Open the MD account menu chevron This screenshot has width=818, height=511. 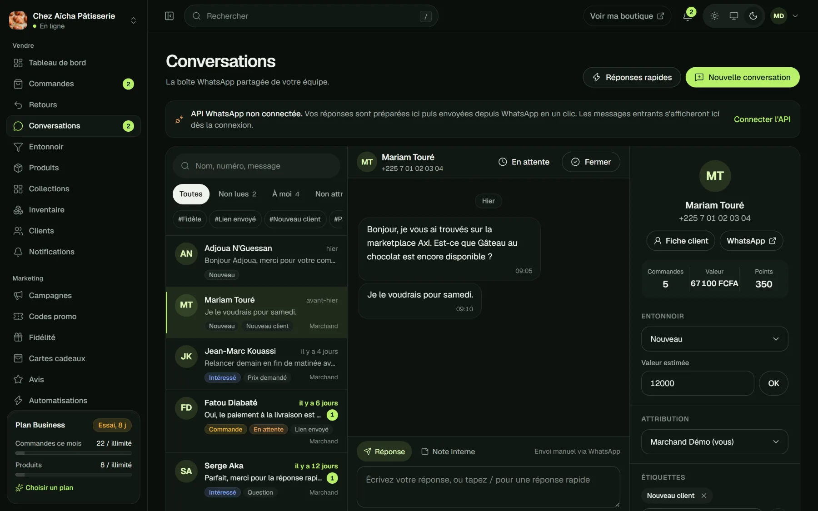(795, 16)
